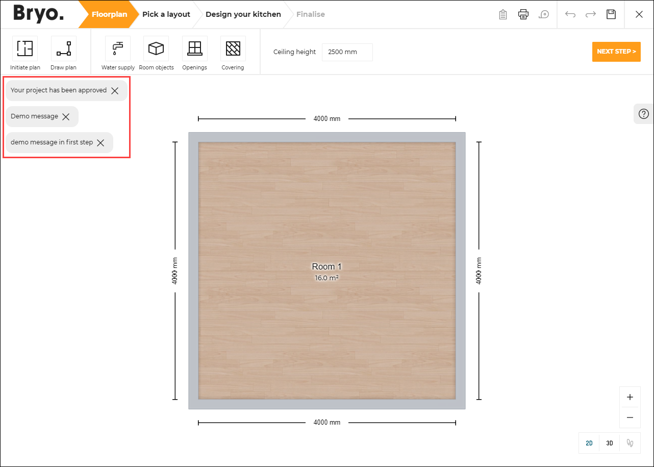Click the print icon

pos(523,14)
